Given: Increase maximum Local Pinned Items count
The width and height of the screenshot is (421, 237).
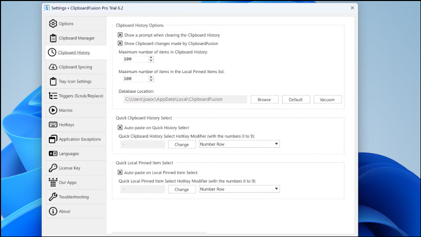Looking at the screenshot, I should [x=151, y=77].
